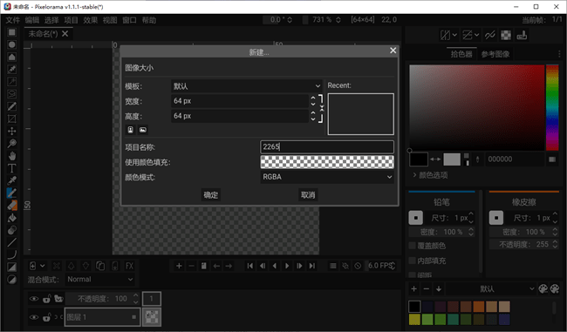Click the clone layer icon
Screen dimensions: 567x332
(x=100, y=267)
